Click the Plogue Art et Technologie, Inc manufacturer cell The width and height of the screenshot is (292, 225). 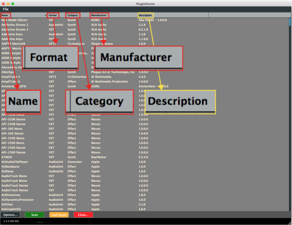click(x=113, y=72)
